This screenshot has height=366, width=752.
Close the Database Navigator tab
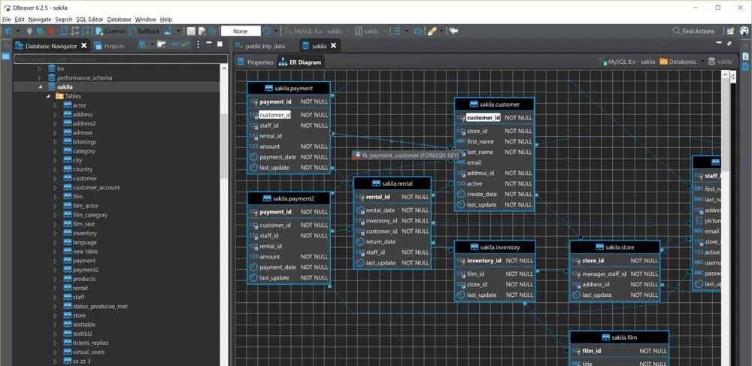point(84,46)
